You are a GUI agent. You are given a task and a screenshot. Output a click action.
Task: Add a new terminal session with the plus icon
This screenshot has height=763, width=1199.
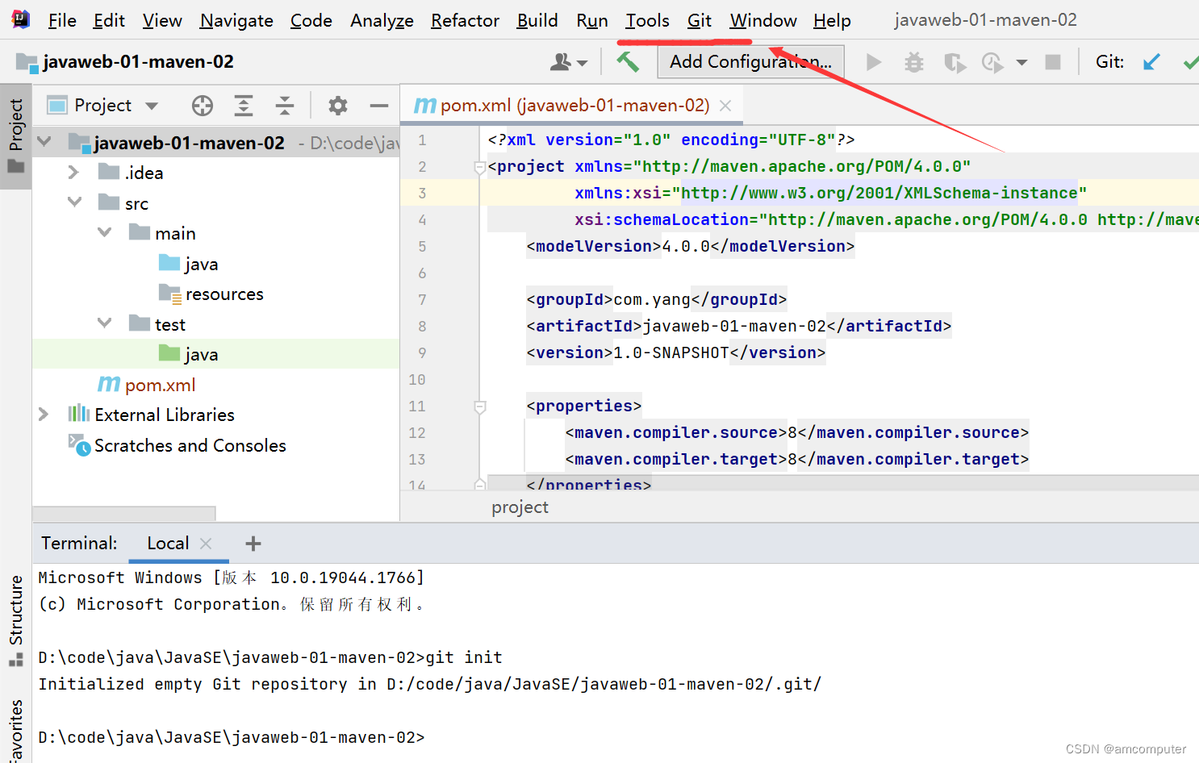[x=253, y=544]
